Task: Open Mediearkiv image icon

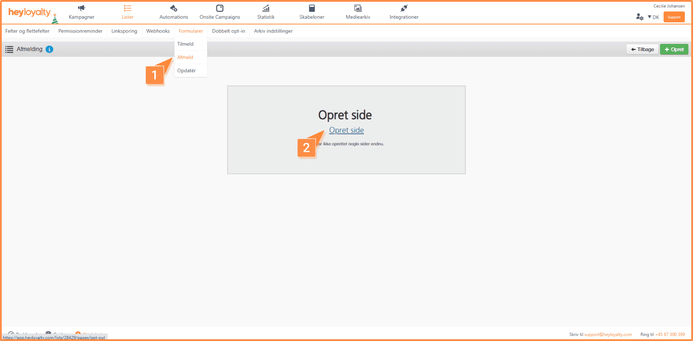Action: (358, 8)
